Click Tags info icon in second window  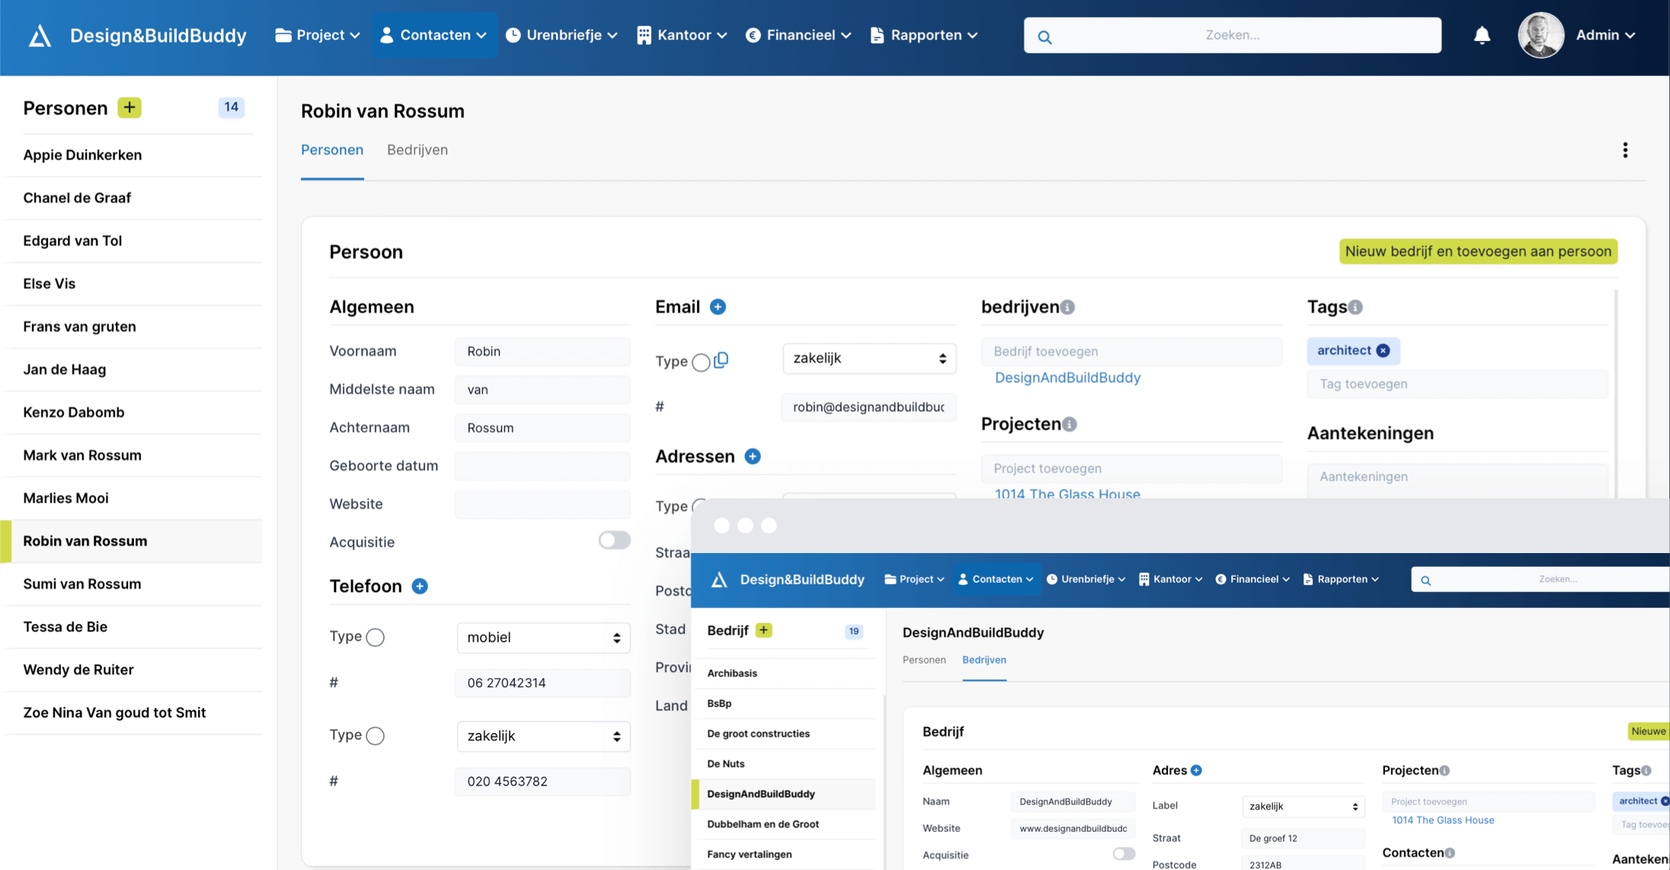point(1646,771)
